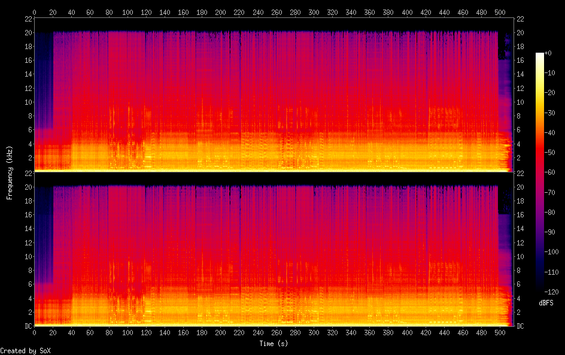Click the "Frequency (kHz)" axis title
This screenshot has width=565, height=355.
(10, 172)
